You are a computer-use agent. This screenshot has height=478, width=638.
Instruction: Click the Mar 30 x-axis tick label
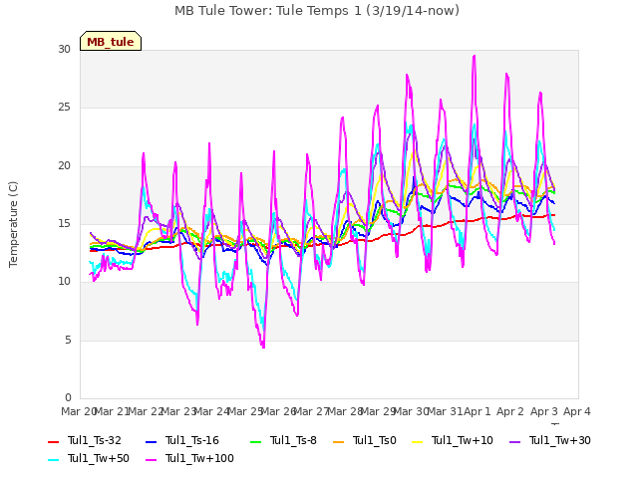pyautogui.click(x=412, y=411)
